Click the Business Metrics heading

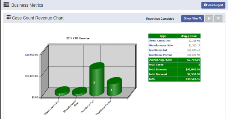point(27,5)
